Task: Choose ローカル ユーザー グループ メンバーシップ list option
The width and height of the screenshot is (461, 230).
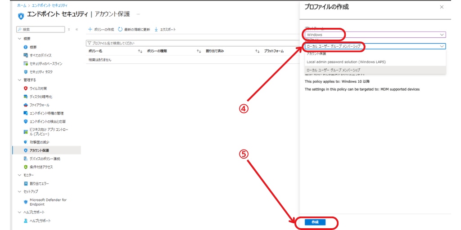Action: pos(375,70)
